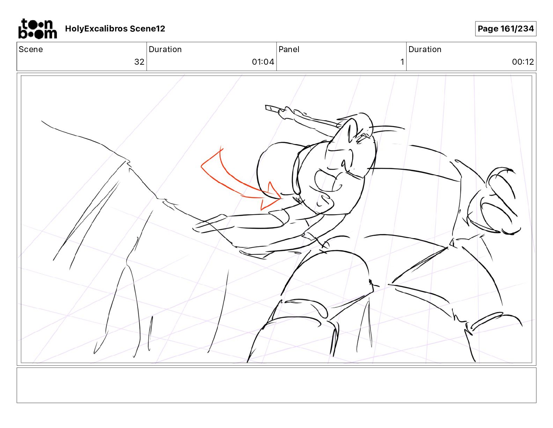The image size is (553, 428).
Task: Click the 'Scene' header label
Action: [x=31, y=49]
